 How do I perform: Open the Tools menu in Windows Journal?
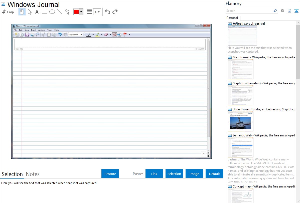(50, 30)
